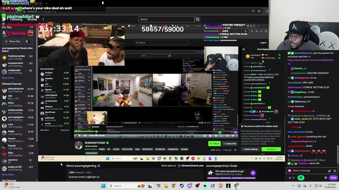Open the Browse tab

32,20
